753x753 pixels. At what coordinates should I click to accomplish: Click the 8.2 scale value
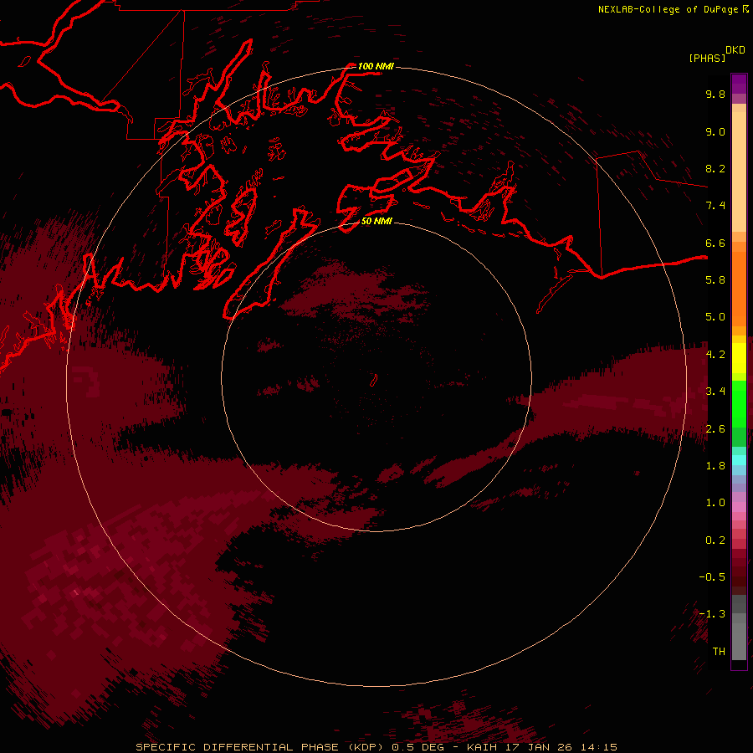click(x=715, y=168)
